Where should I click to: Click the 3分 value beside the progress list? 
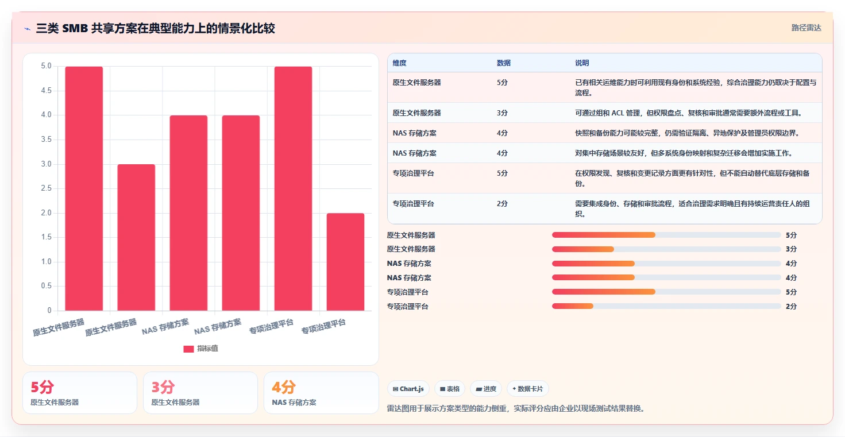[791, 249]
